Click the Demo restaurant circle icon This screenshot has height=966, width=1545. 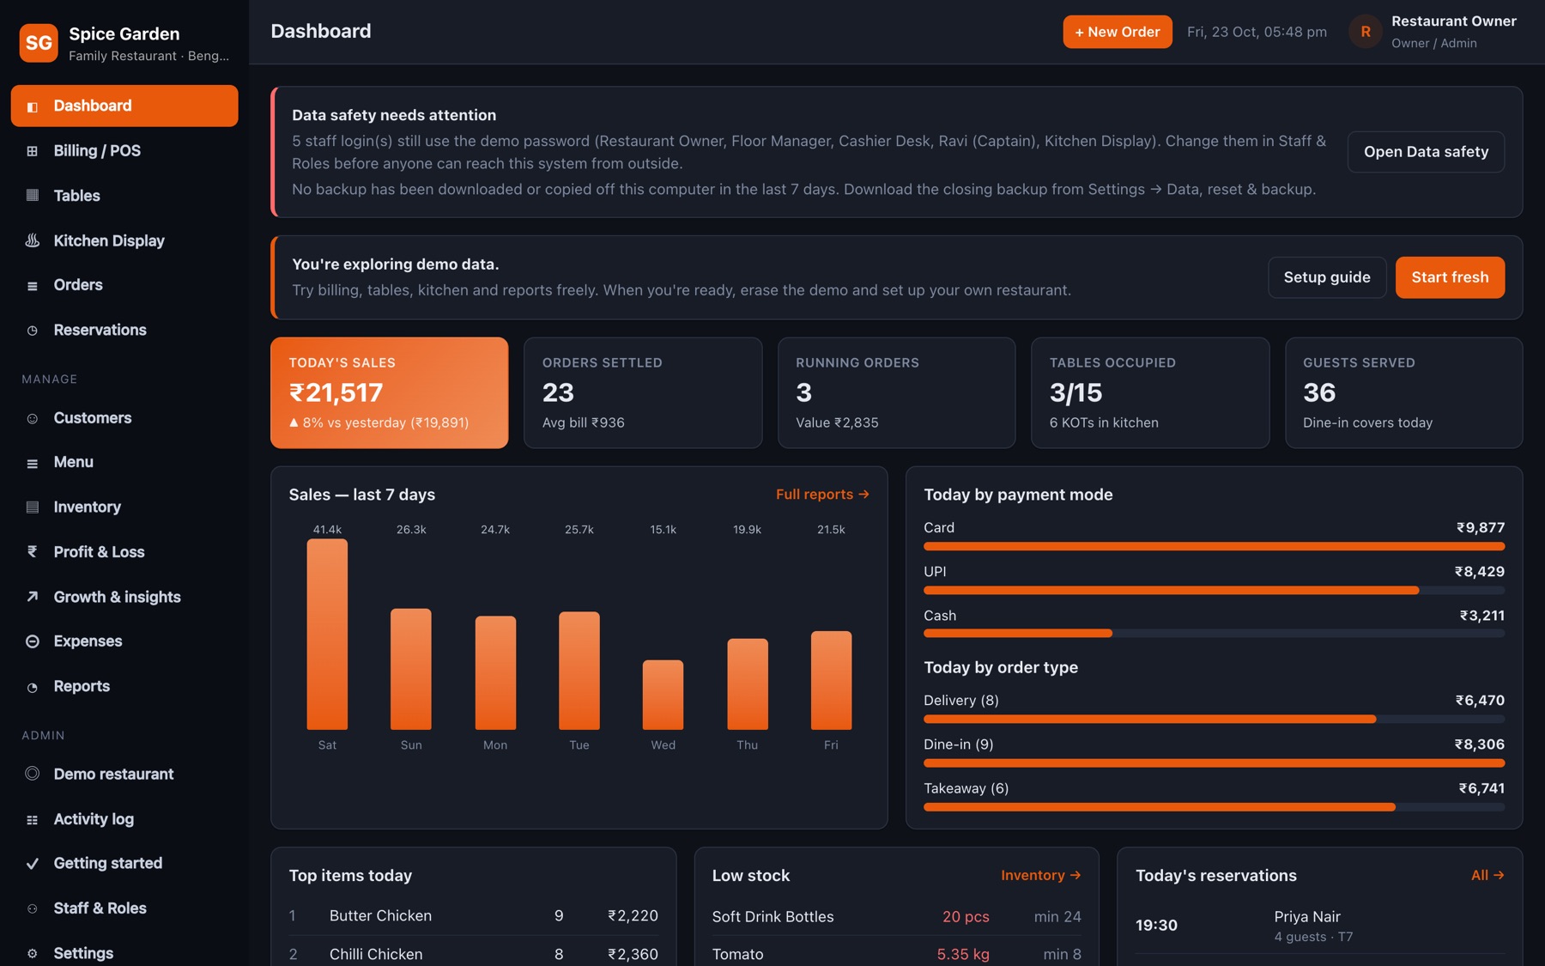pyautogui.click(x=33, y=774)
